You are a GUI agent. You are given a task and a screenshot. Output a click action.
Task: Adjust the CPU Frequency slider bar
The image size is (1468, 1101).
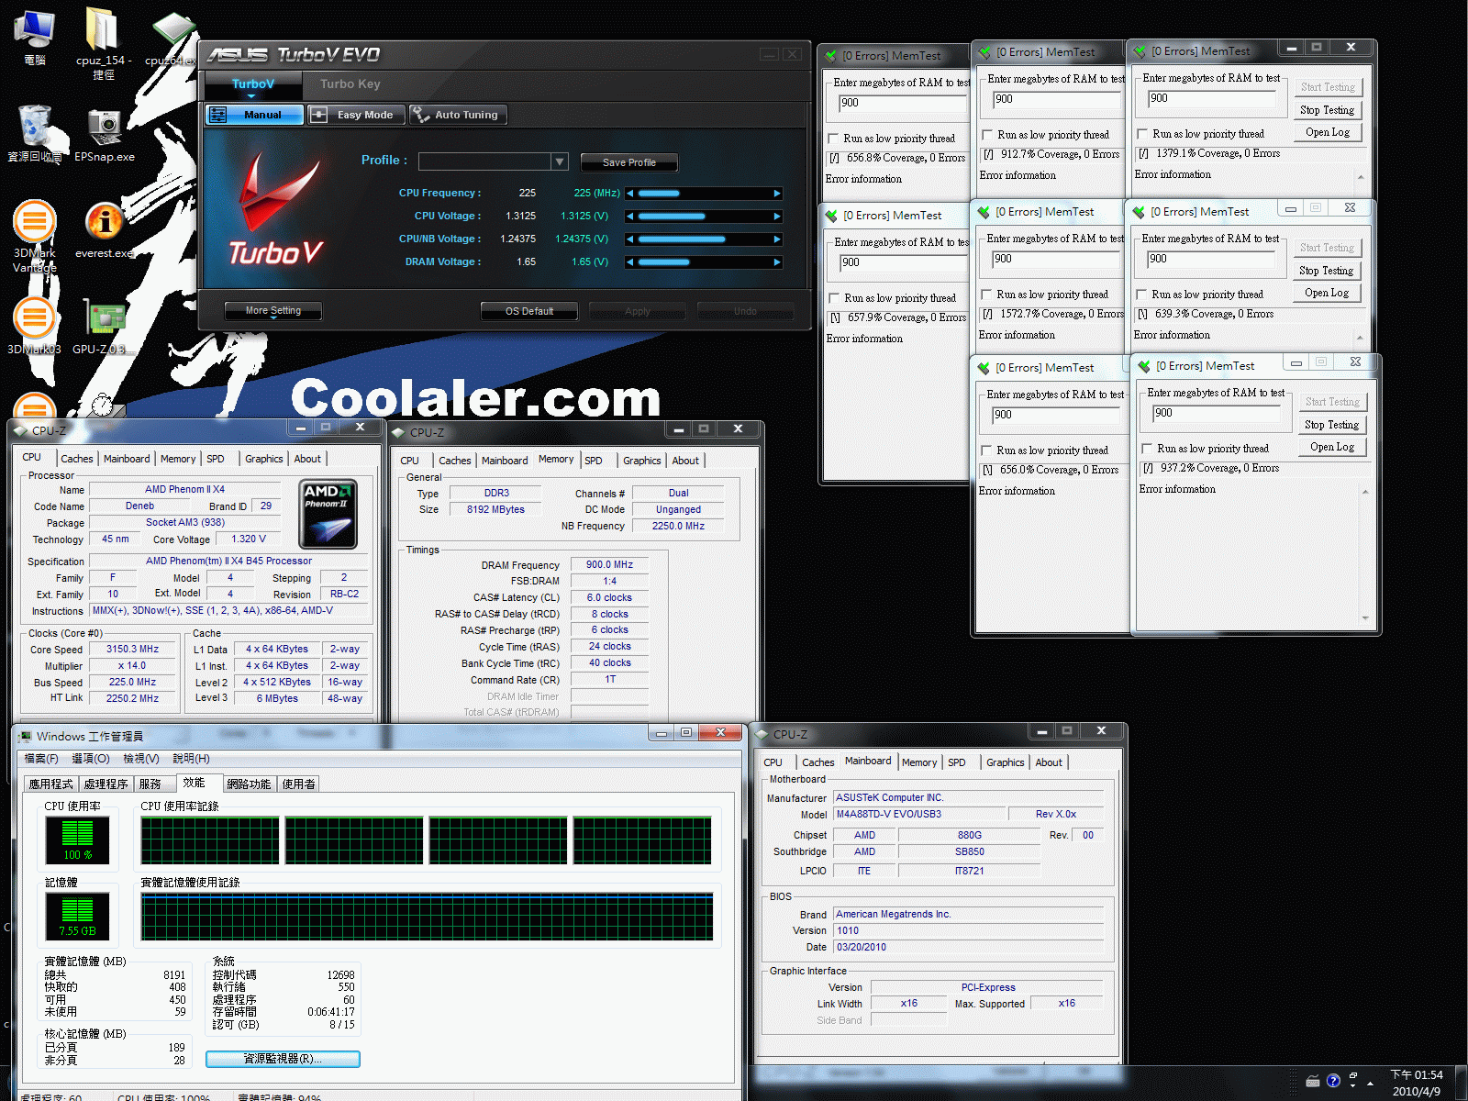(704, 194)
